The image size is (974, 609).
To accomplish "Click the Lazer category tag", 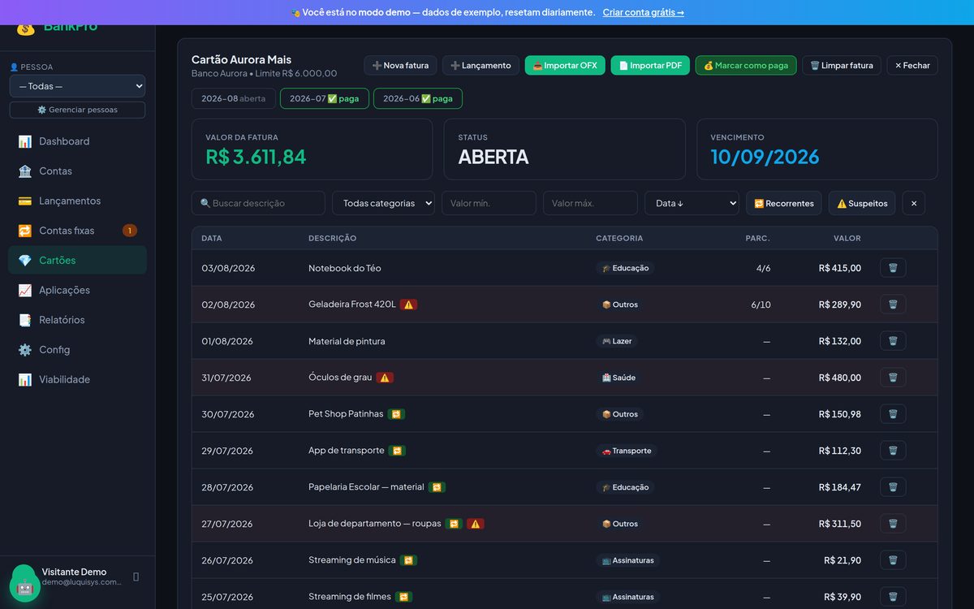I will 617,341.
